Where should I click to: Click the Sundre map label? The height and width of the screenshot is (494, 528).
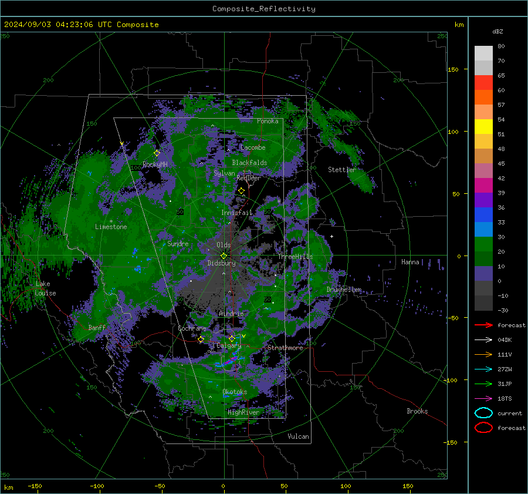(178, 243)
